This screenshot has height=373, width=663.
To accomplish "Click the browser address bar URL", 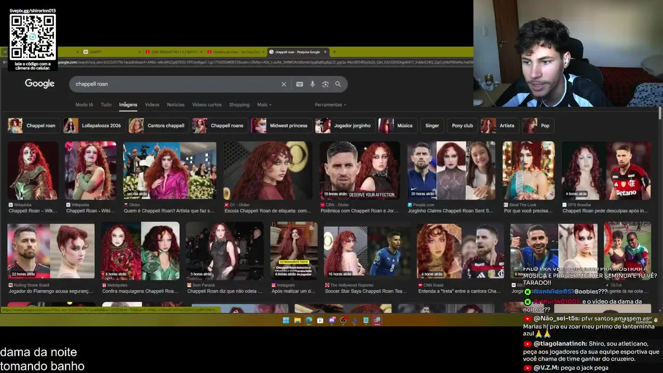I will [264, 62].
